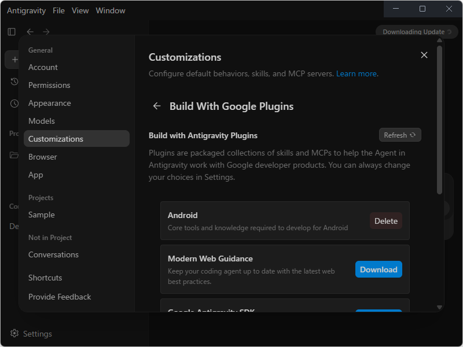Maximize the Antigravity window
The height and width of the screenshot is (347, 463).
click(x=422, y=9)
